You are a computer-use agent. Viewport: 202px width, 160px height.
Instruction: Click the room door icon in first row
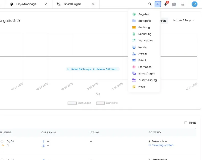pos(43,146)
